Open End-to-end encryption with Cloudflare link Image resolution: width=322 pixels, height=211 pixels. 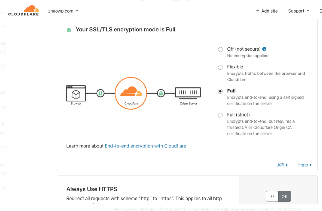(145, 146)
